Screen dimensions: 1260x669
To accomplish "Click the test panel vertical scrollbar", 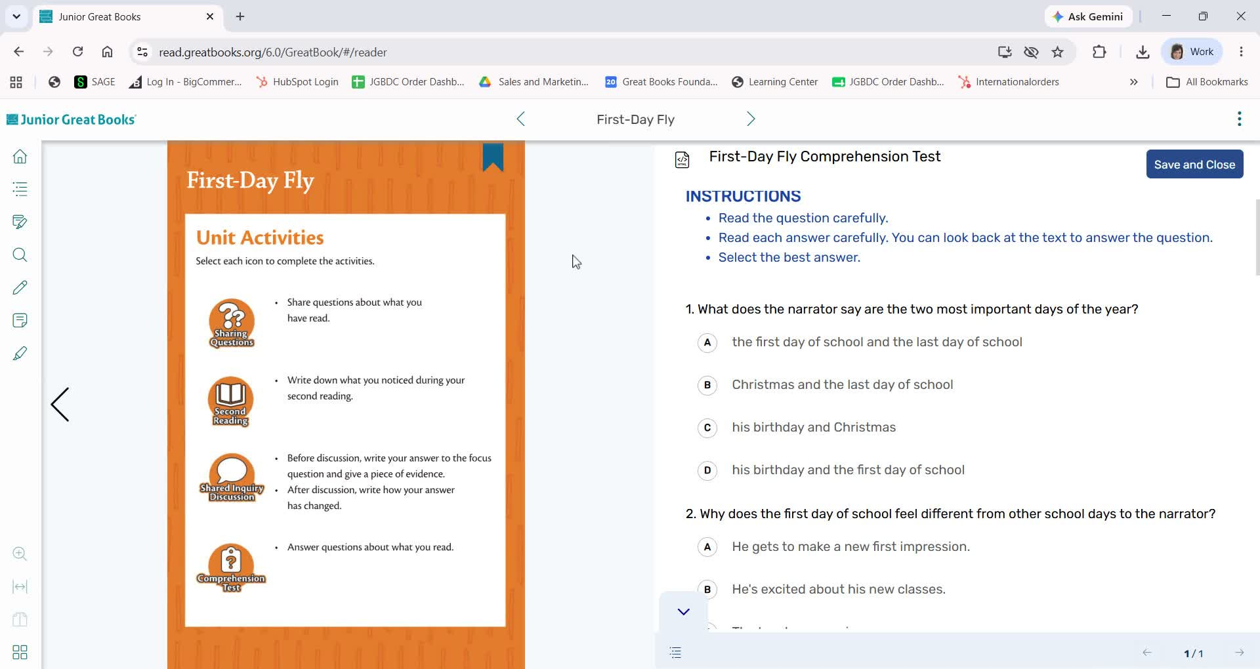I will (1257, 237).
